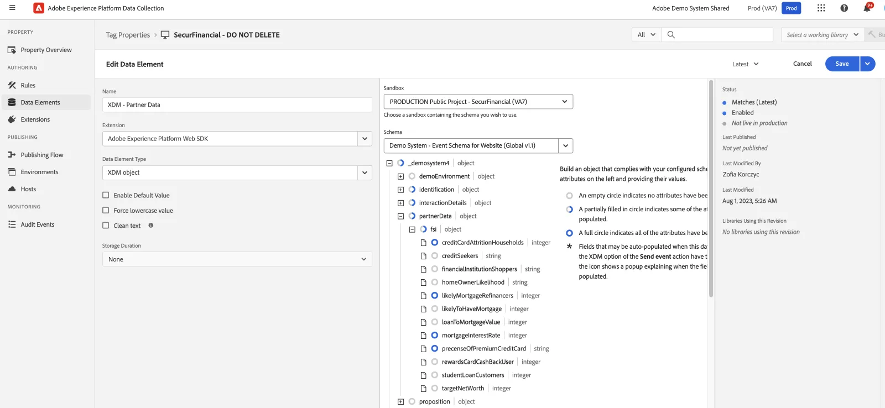Click the creditSeekers field document icon
885x408 pixels.
423,256
